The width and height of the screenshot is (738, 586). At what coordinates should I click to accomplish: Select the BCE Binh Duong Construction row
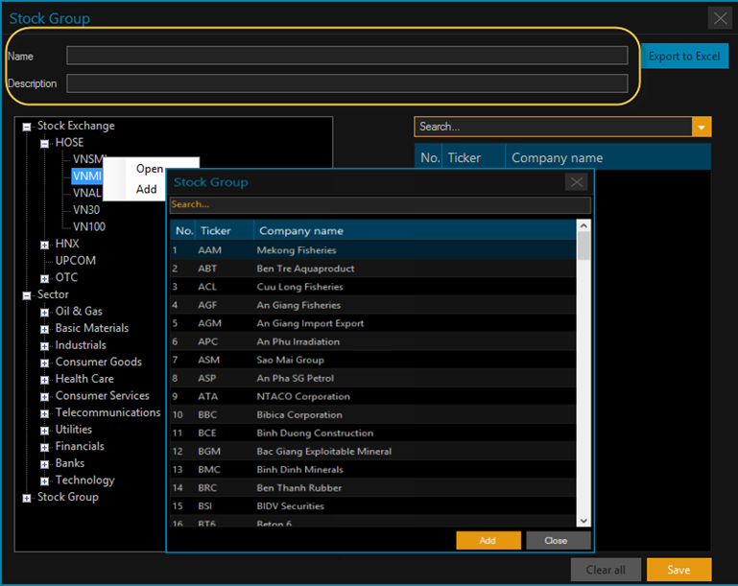(x=372, y=434)
